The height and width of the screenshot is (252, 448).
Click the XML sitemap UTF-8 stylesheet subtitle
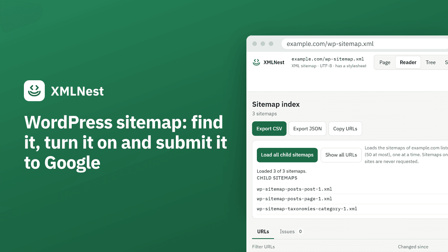pos(329,66)
